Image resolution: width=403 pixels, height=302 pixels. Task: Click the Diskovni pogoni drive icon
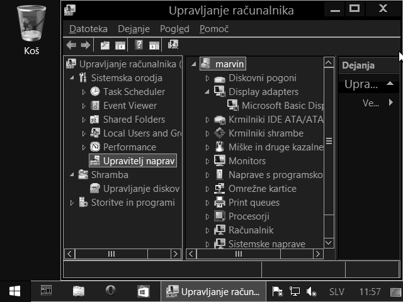220,79
